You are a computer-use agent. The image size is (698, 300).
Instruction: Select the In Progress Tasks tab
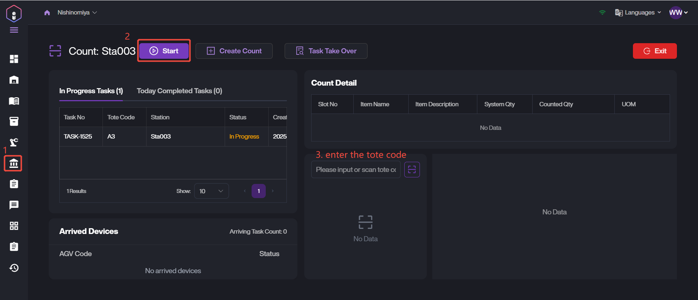91,91
